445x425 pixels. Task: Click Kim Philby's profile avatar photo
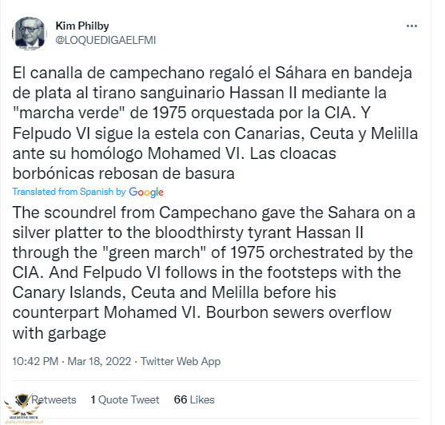(29, 34)
